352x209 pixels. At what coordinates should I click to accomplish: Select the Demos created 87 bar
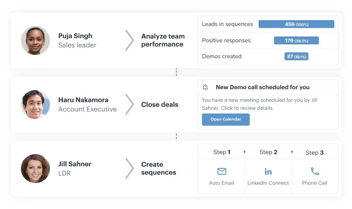pos(296,57)
